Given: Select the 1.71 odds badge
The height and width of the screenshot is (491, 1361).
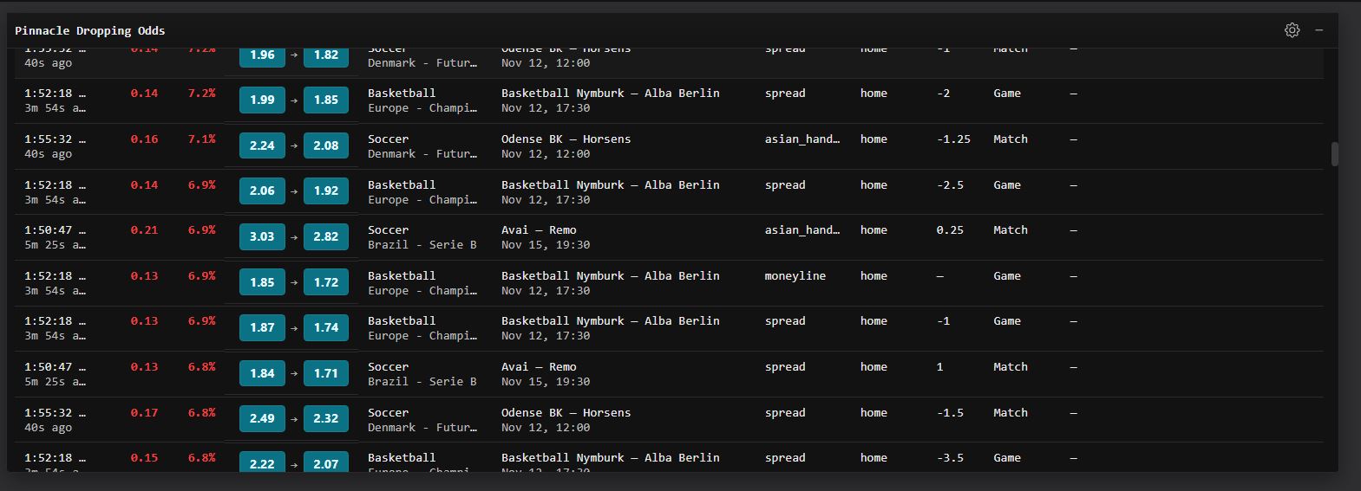Looking at the screenshot, I should (326, 373).
